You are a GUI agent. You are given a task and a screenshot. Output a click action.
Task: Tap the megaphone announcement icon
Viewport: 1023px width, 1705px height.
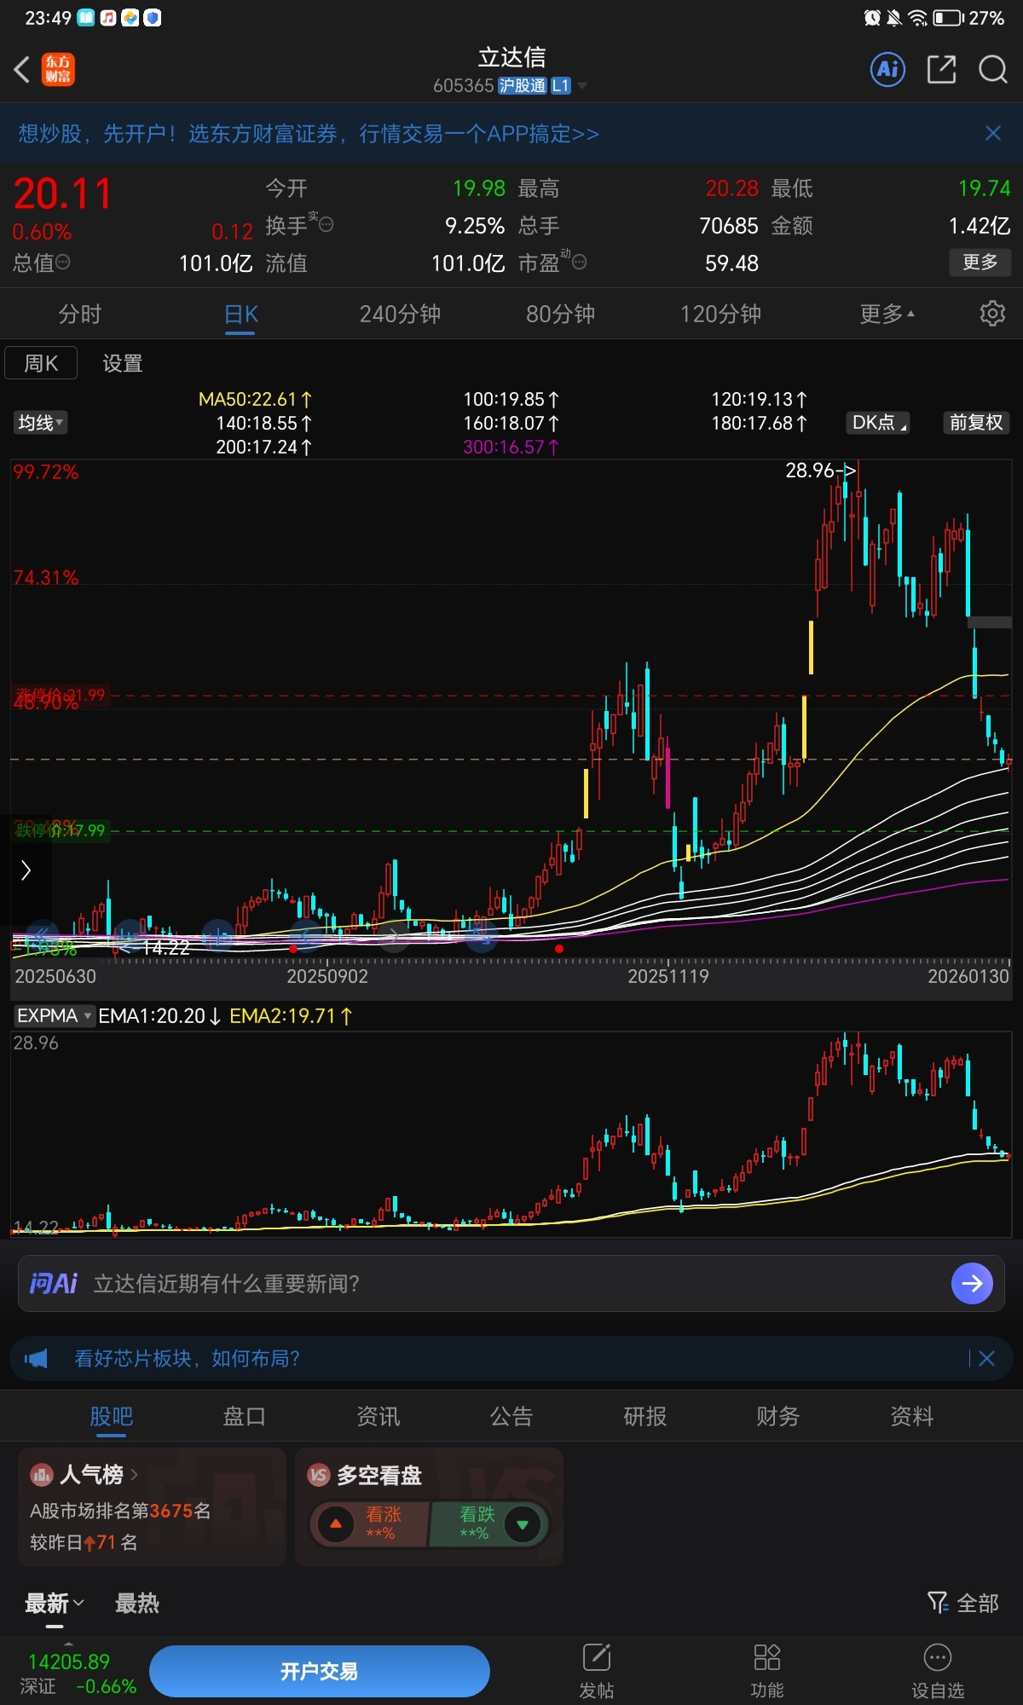click(36, 1358)
